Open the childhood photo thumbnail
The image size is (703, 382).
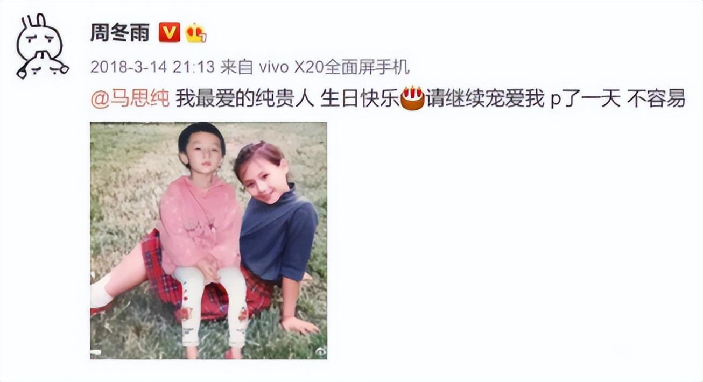[208, 240]
